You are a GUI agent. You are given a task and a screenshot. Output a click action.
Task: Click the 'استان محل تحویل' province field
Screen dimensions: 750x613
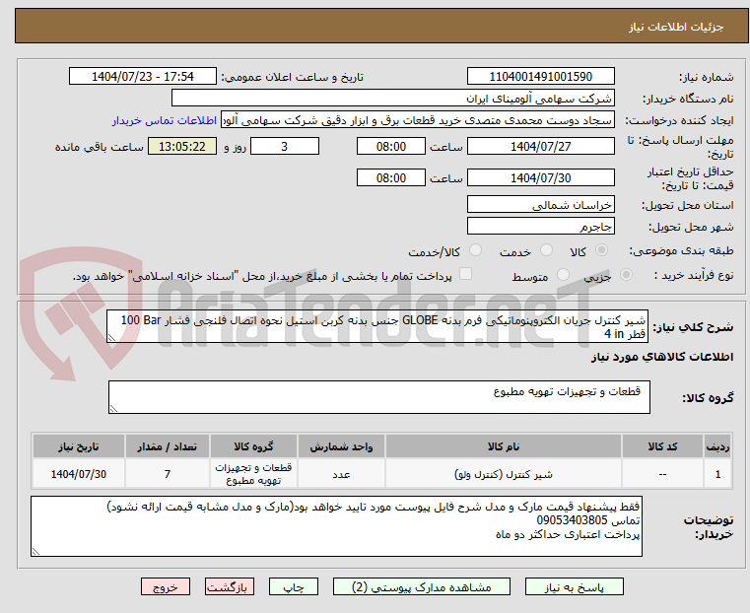pyautogui.click(x=540, y=205)
